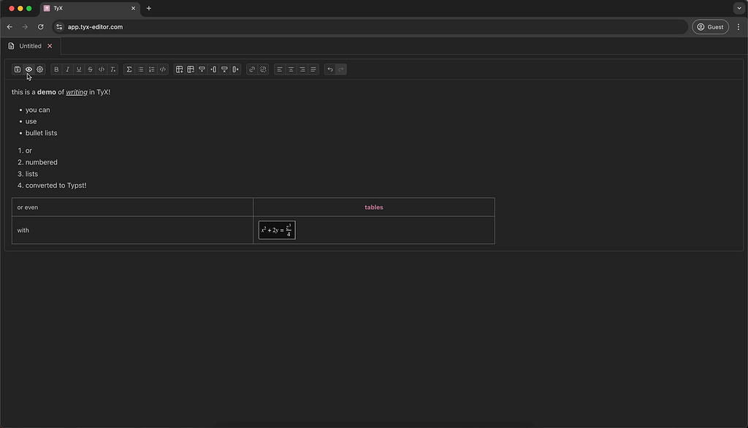This screenshot has width=748, height=428.
Task: Open Chrome three-dot menu
Action: (x=739, y=27)
